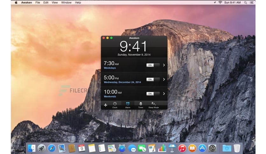
Task: Toggle the 7:30 AM Weekdays alarm switch
Action: pos(153,65)
